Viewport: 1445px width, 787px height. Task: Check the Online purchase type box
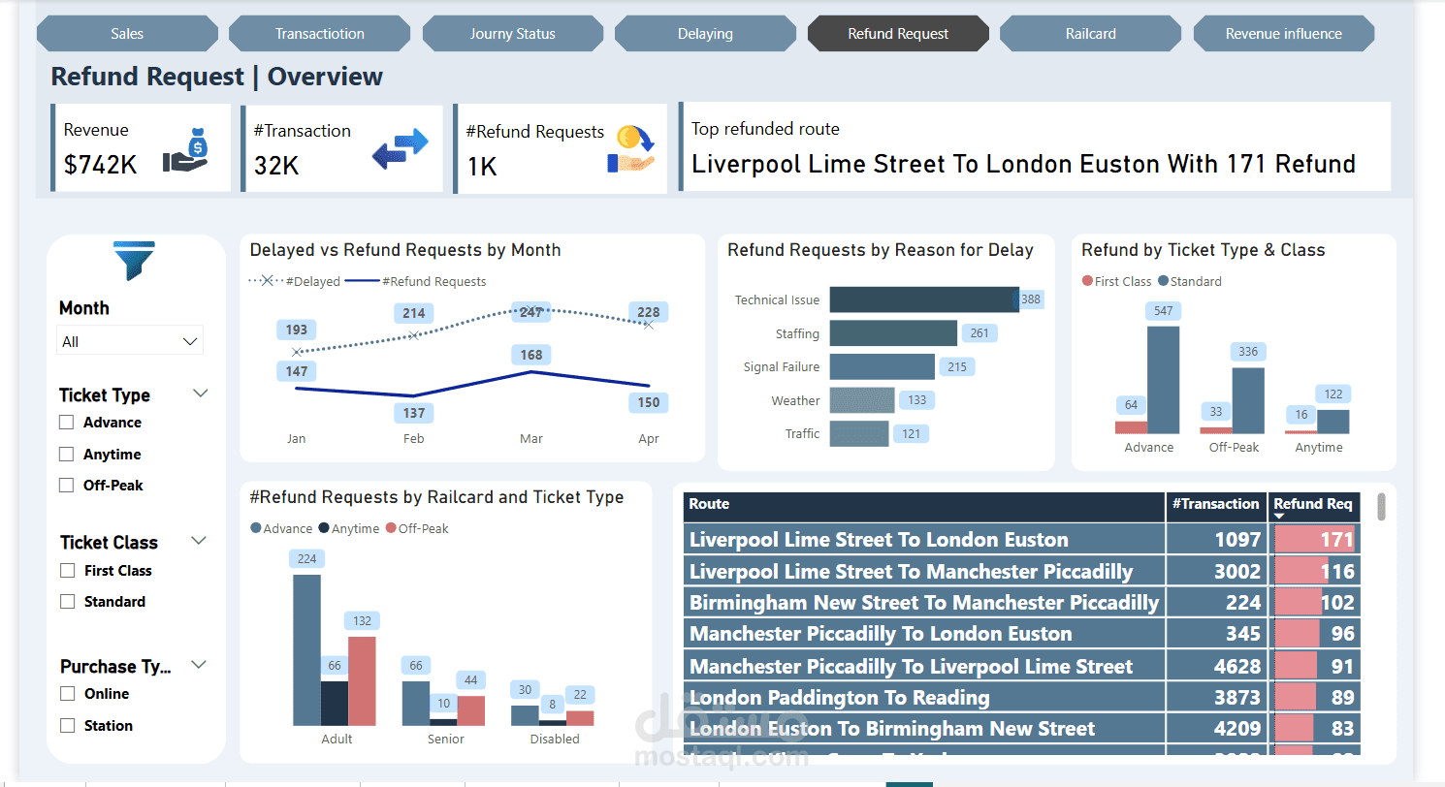click(x=68, y=693)
